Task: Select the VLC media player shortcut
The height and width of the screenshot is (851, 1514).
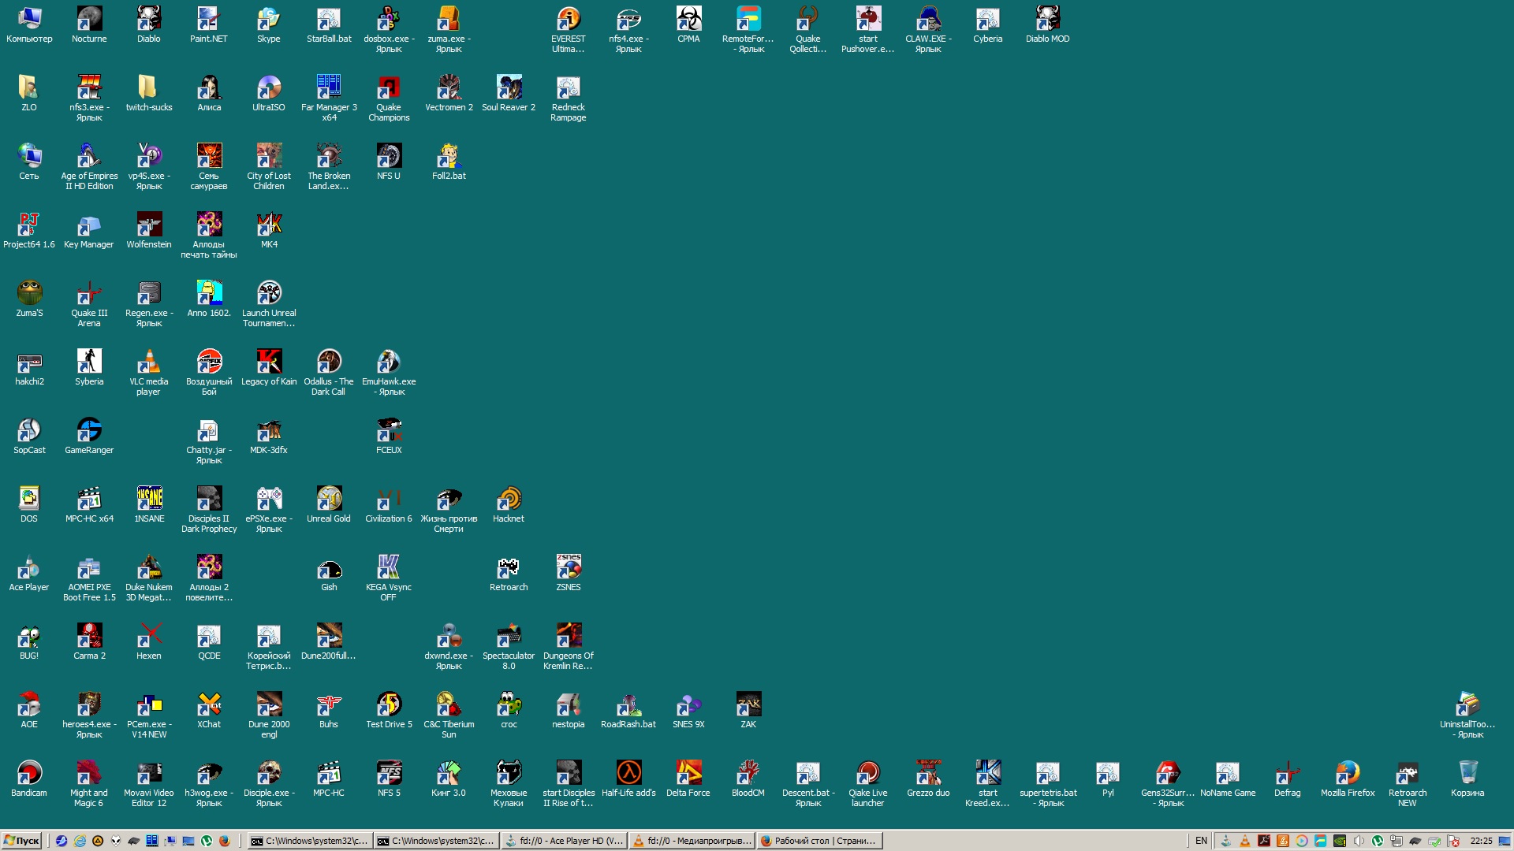Action: pos(148,362)
